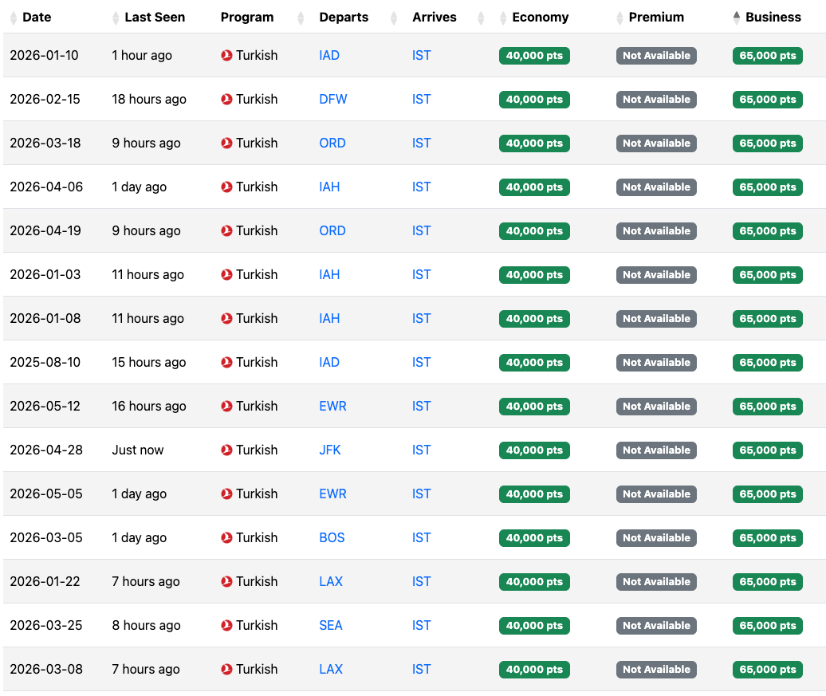The width and height of the screenshot is (826, 696).
Task: Click Turkish Airlines logo in 2026-05-12 row
Action: (x=226, y=406)
